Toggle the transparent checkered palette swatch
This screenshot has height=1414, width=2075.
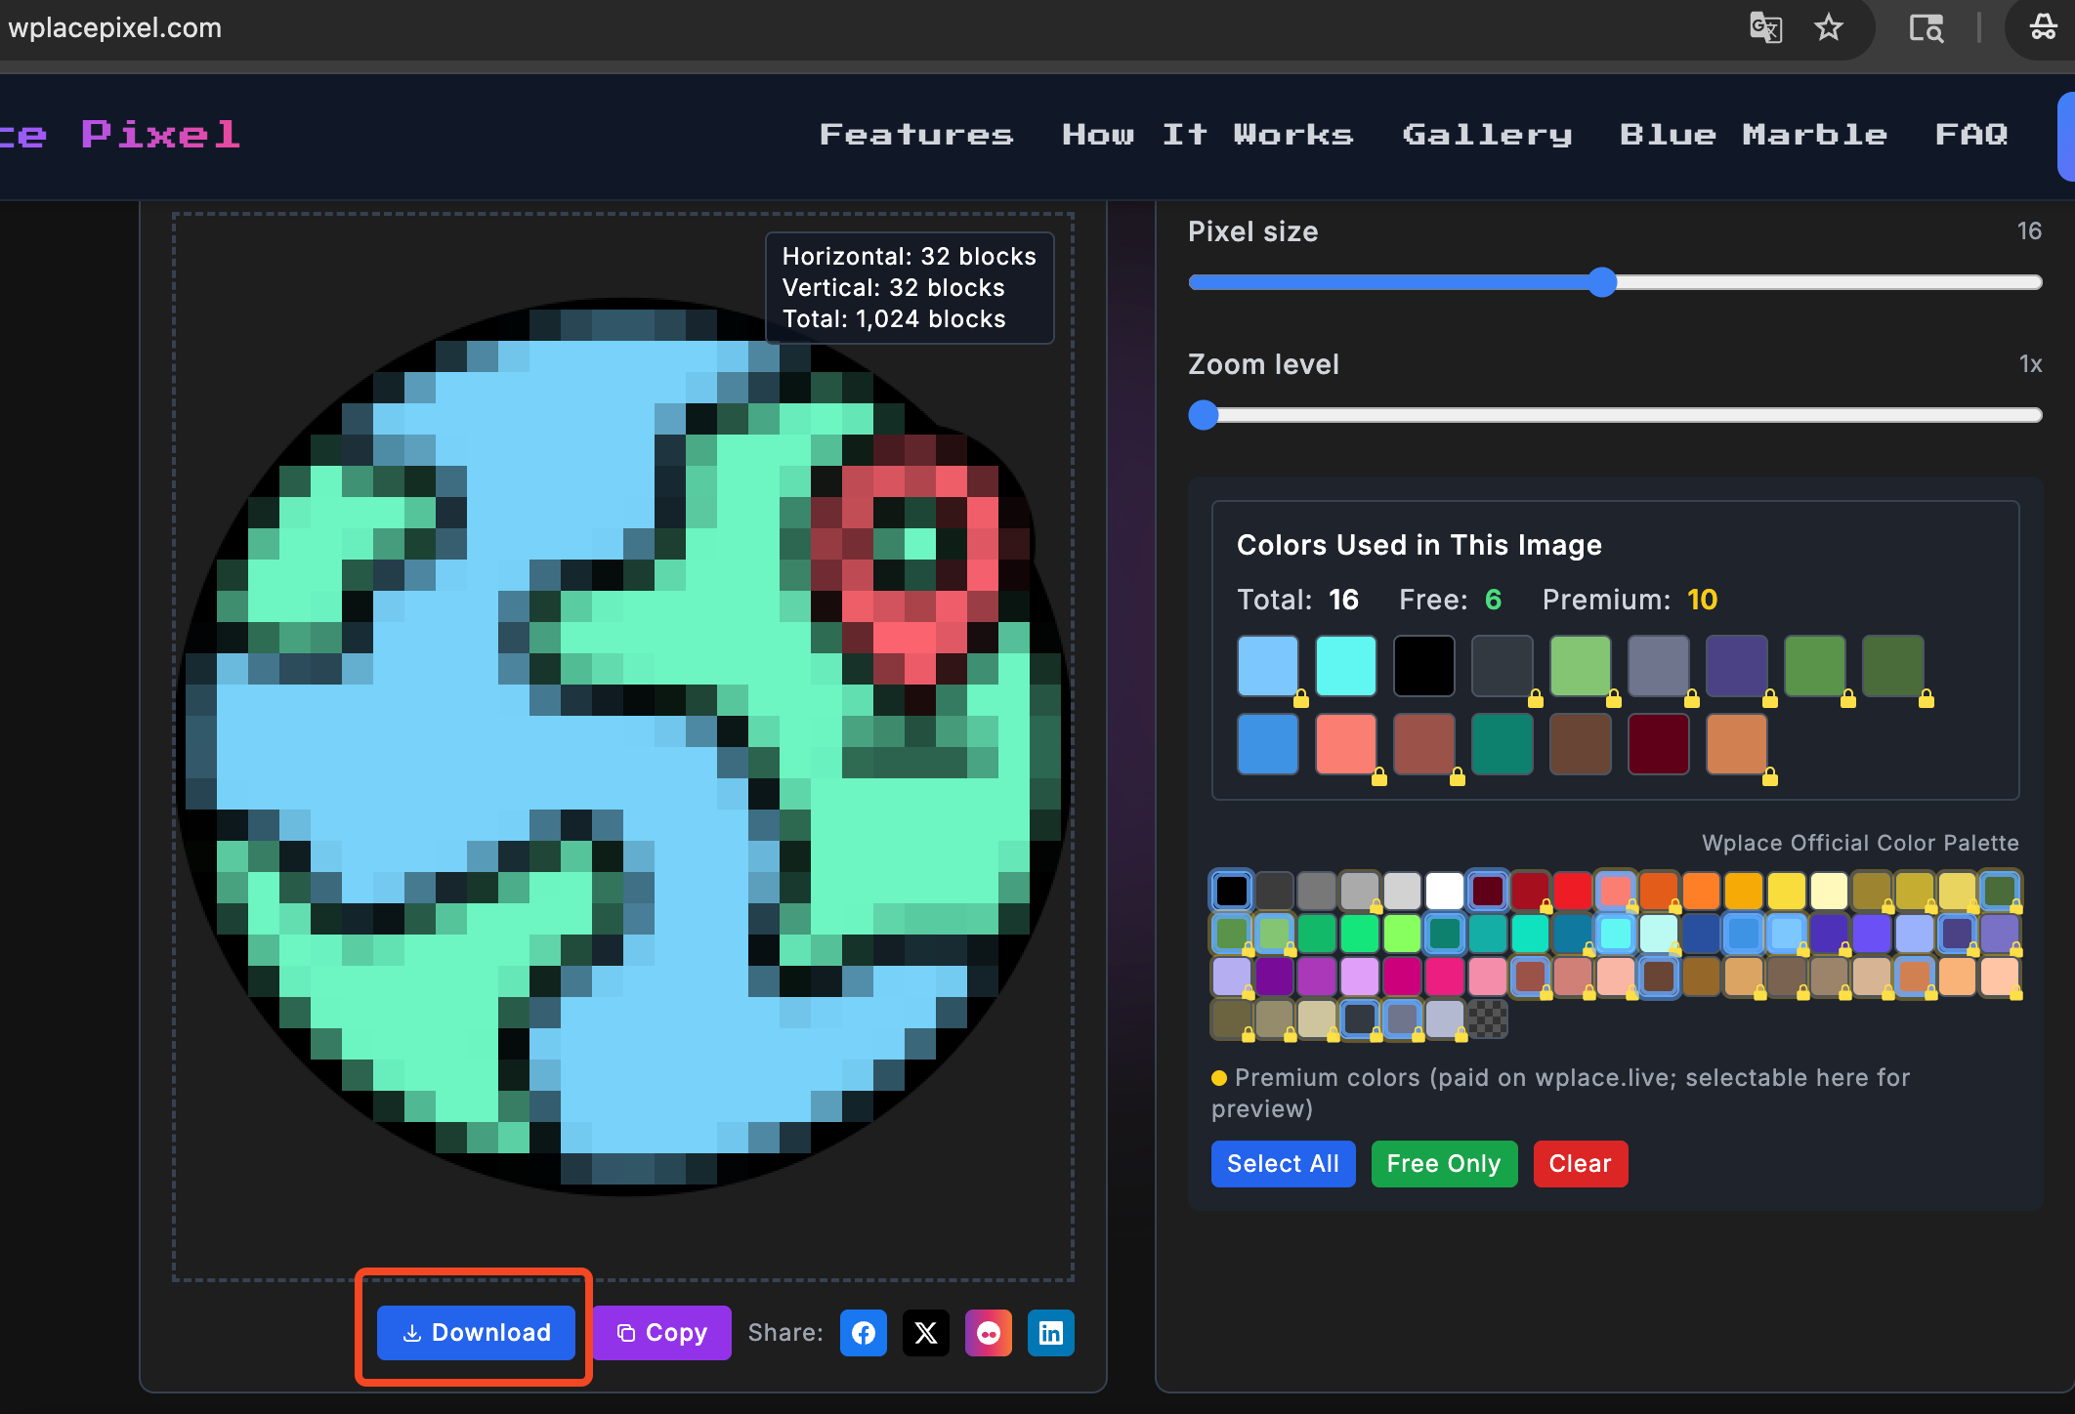tap(1487, 1019)
